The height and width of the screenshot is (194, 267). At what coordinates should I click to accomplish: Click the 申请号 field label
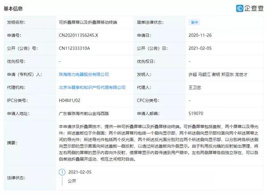point(14,35)
